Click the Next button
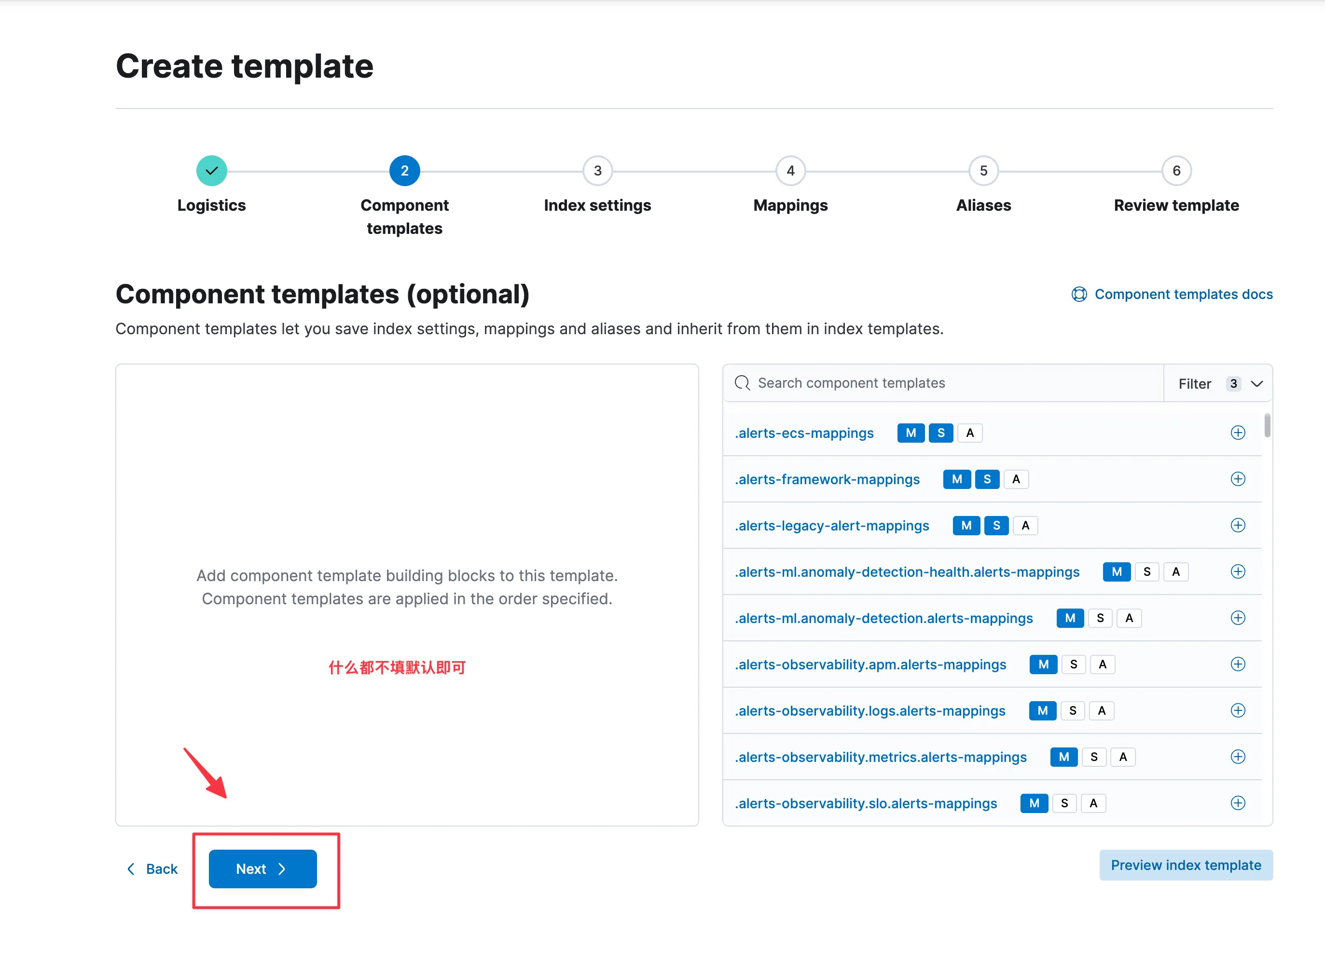The image size is (1325, 977). (262, 869)
